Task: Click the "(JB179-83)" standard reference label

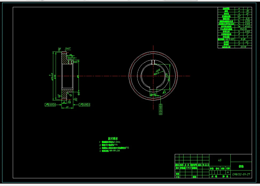Action: pyautogui.click(x=229, y=39)
